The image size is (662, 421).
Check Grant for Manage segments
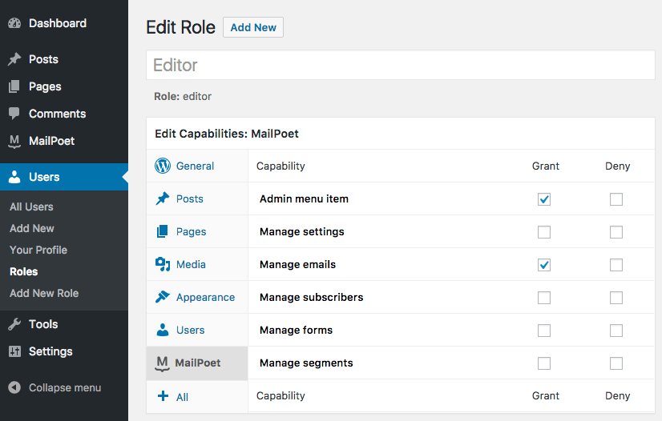click(x=543, y=363)
